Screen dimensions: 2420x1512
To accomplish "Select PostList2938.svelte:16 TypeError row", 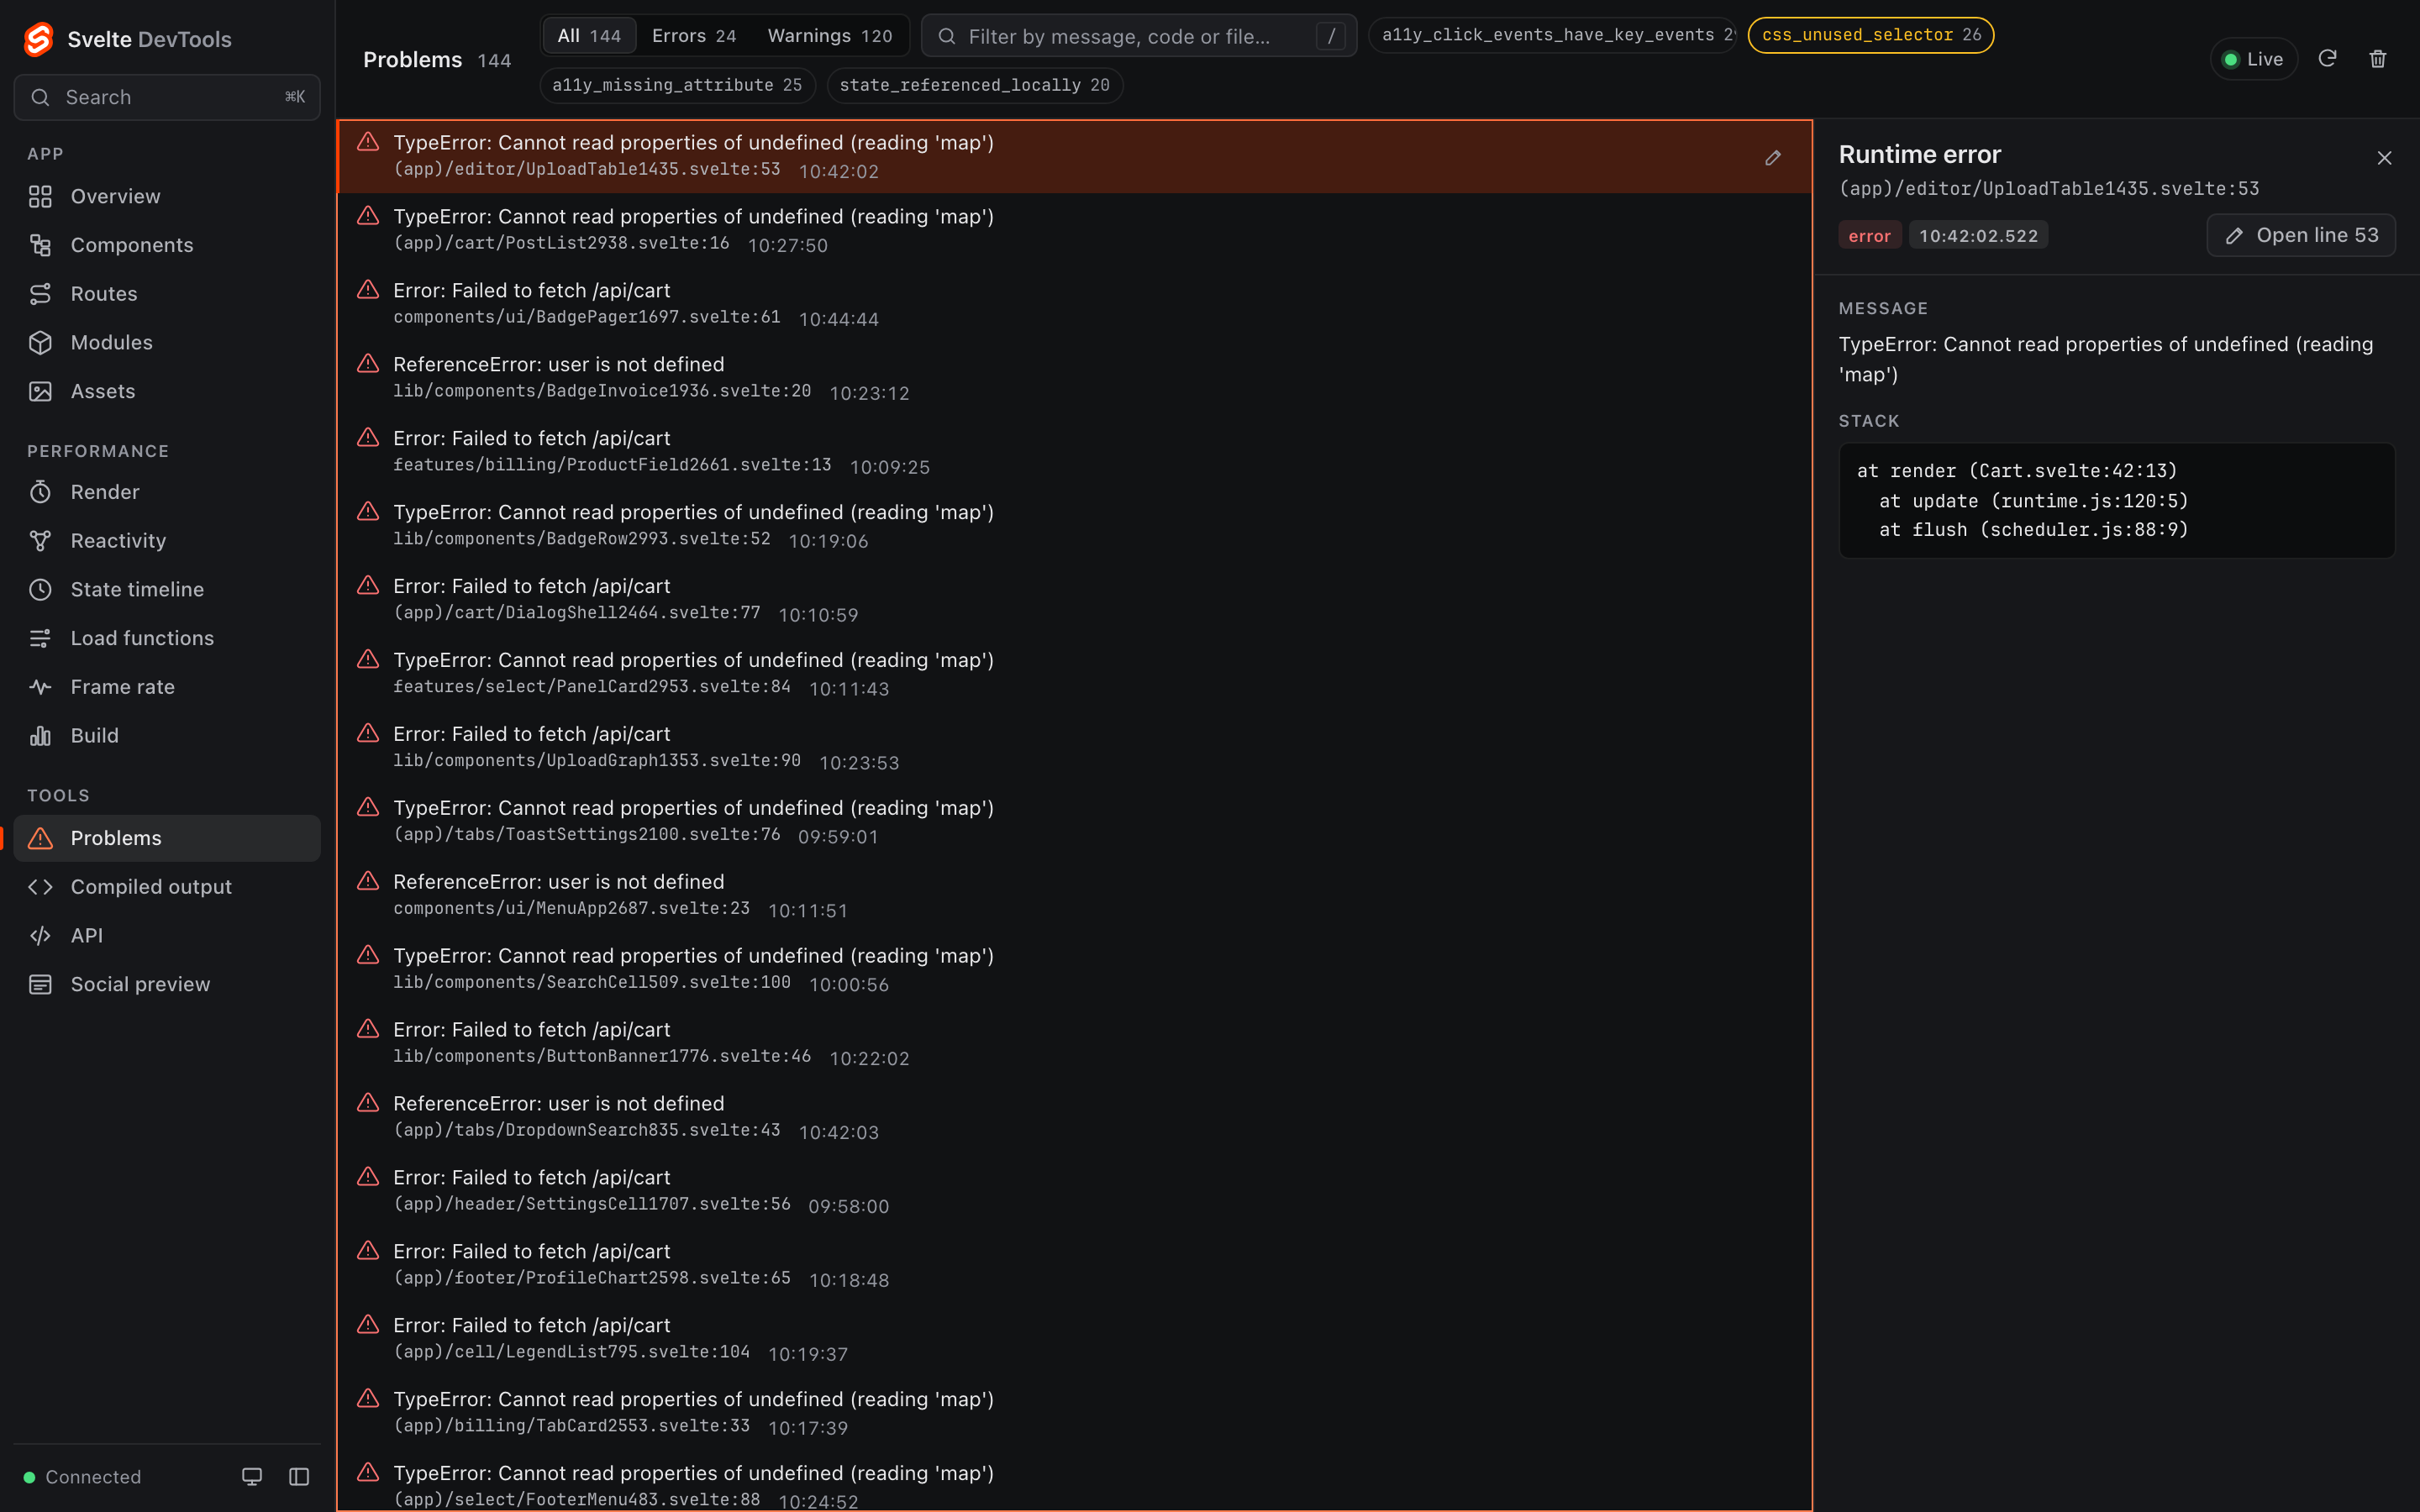I will pyautogui.click(x=1075, y=230).
